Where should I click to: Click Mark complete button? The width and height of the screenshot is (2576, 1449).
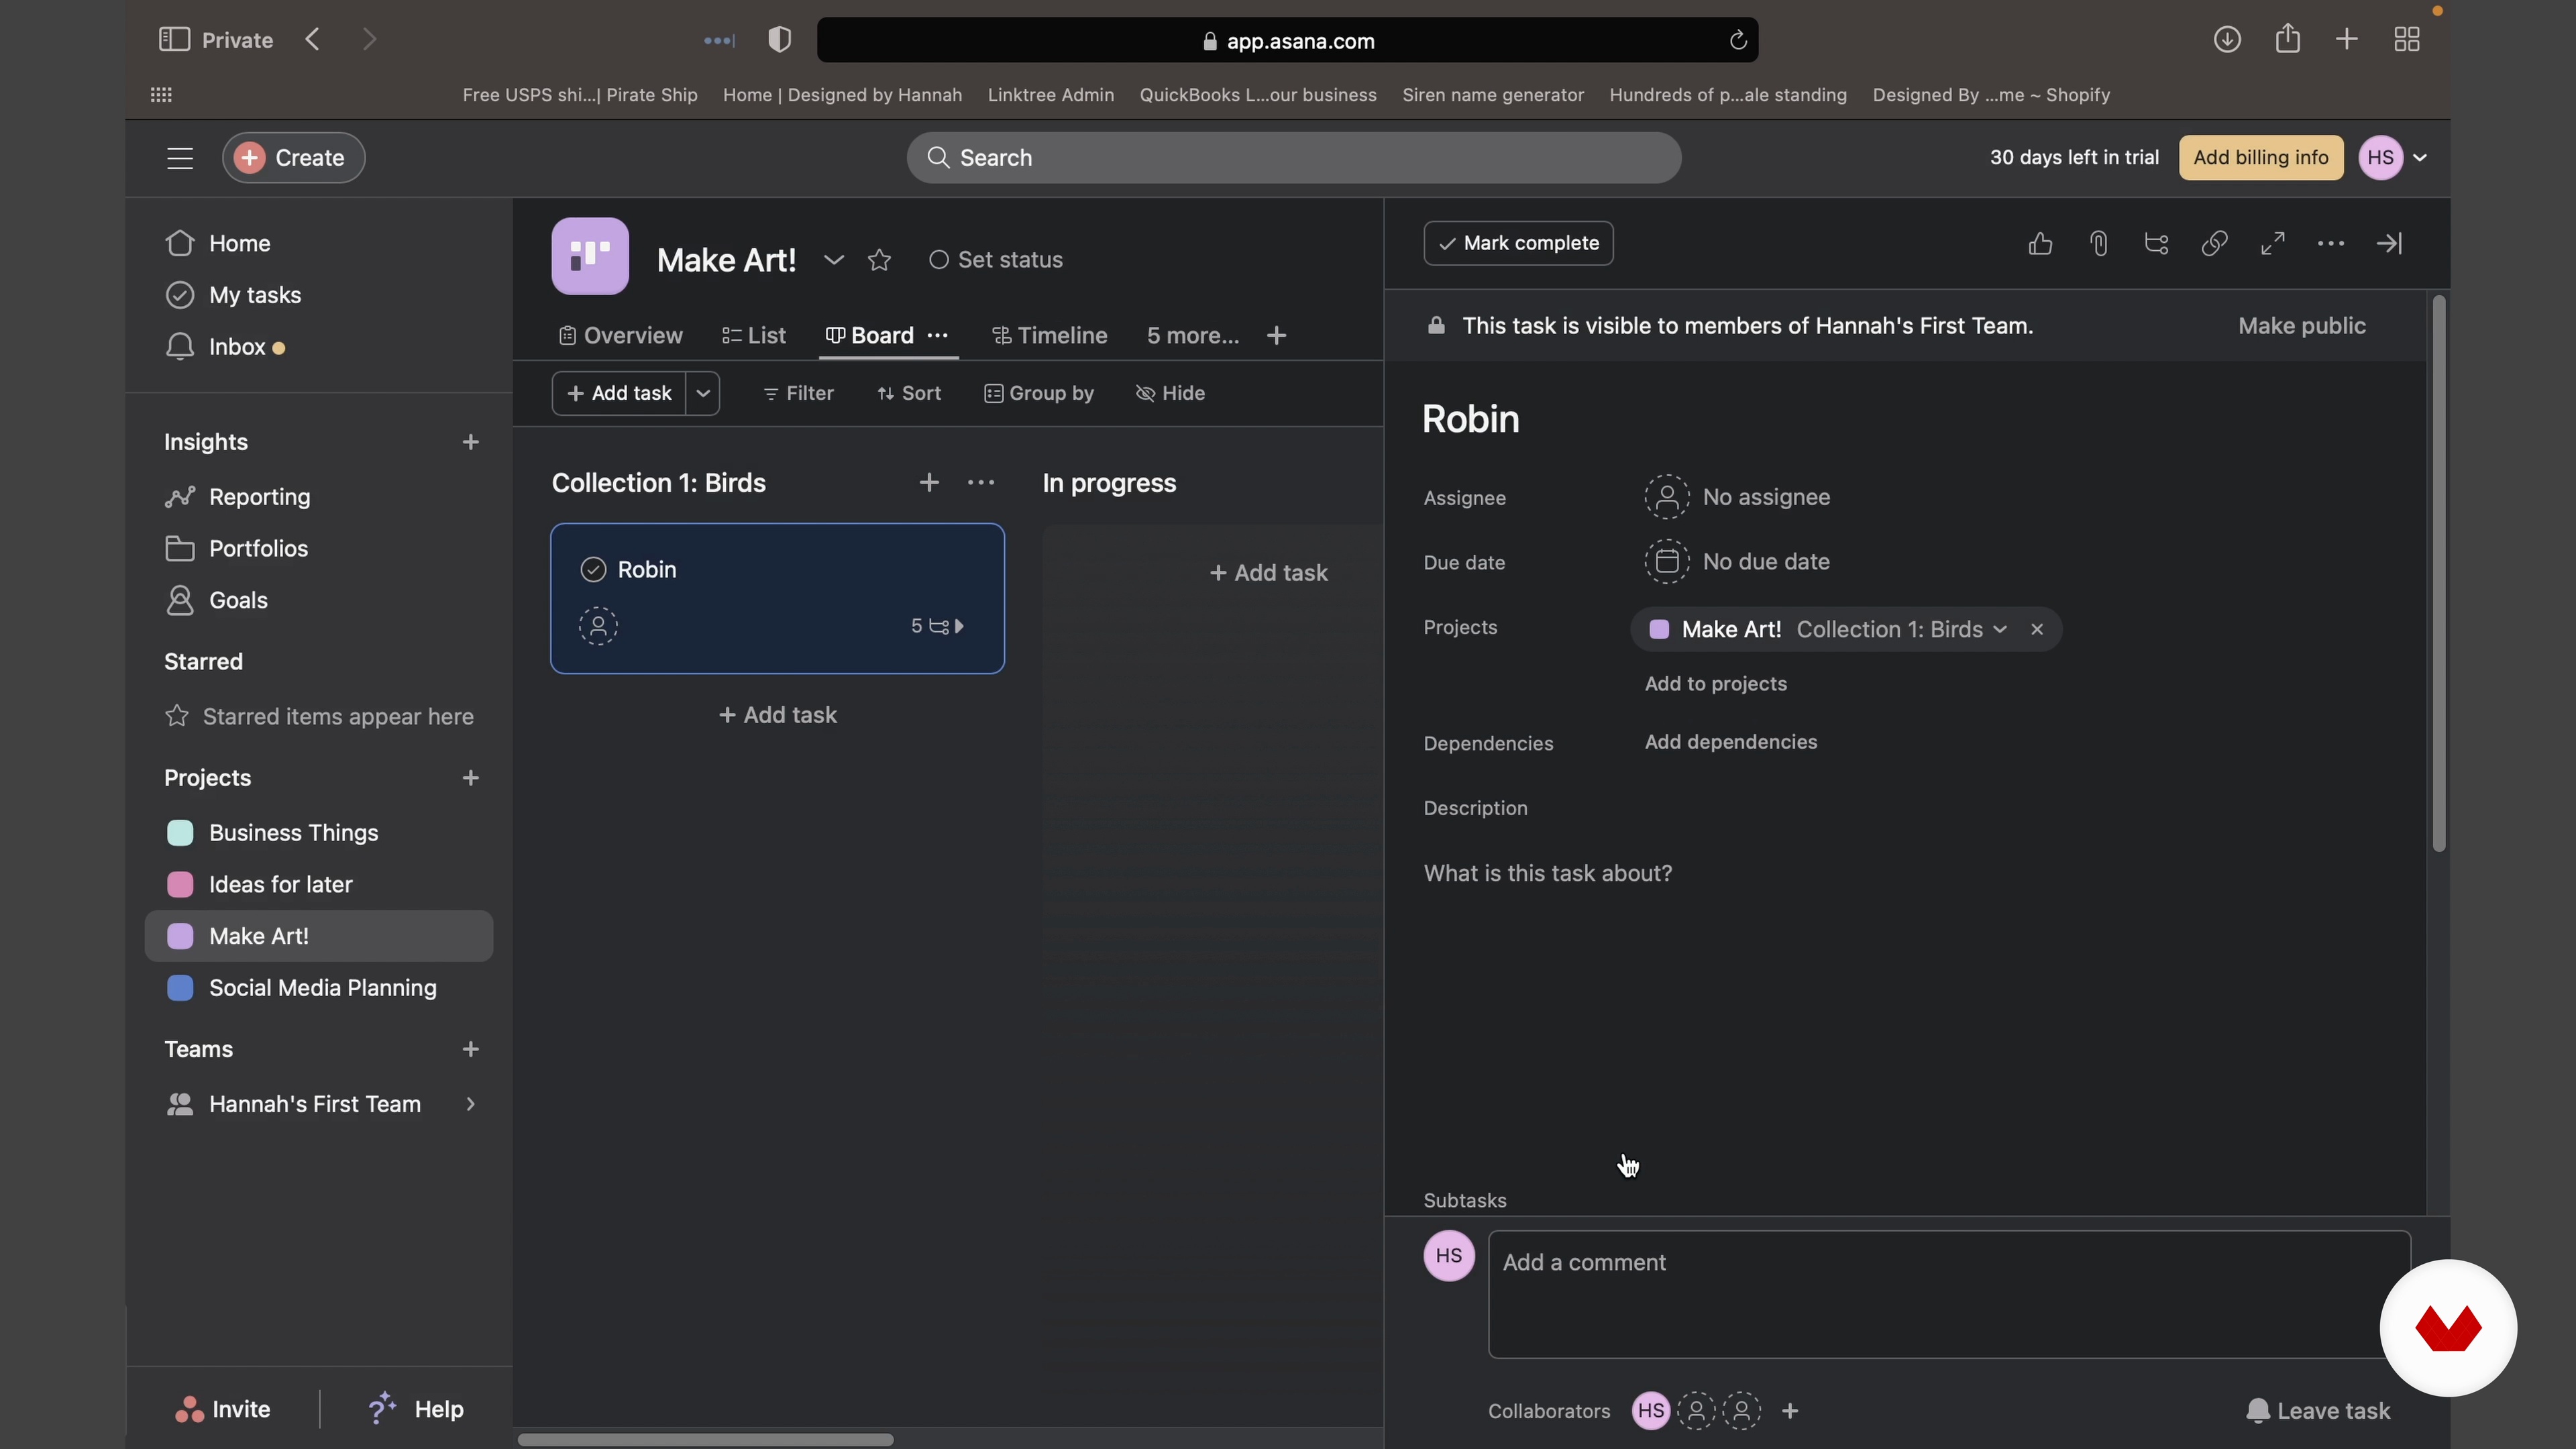pos(1518,243)
